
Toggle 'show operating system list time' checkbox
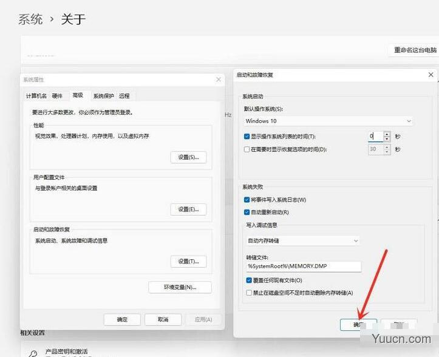[x=247, y=137]
